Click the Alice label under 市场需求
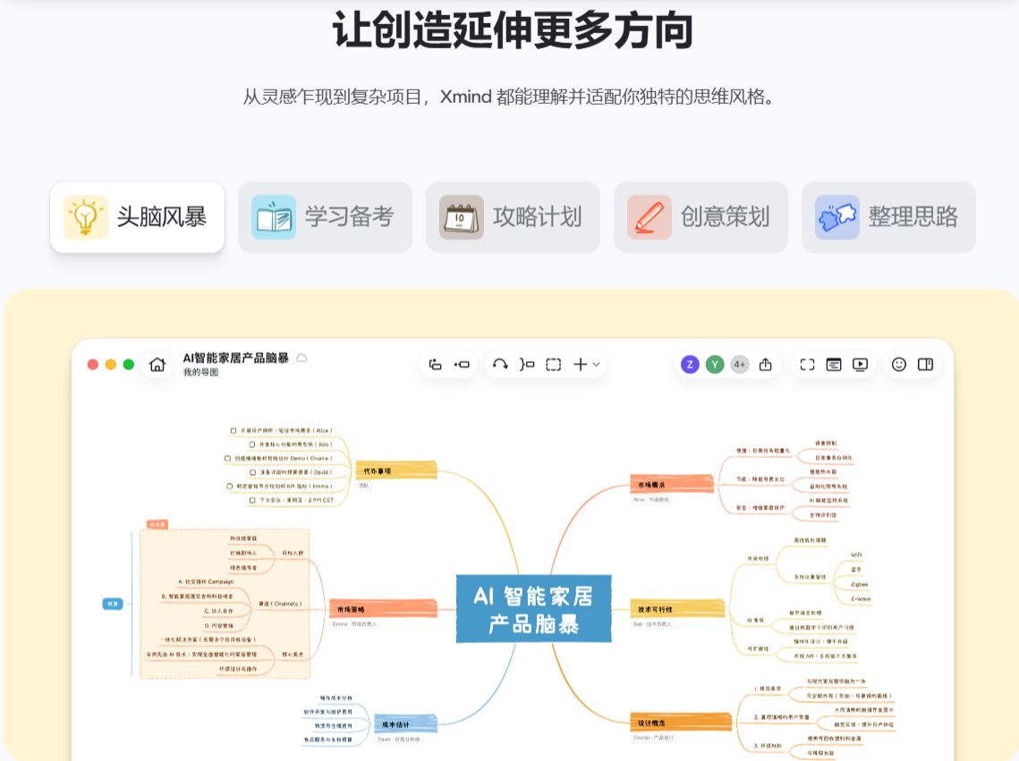 650,499
